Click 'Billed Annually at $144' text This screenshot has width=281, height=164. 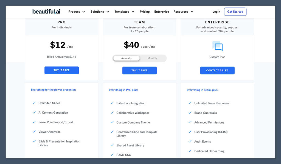(61, 57)
